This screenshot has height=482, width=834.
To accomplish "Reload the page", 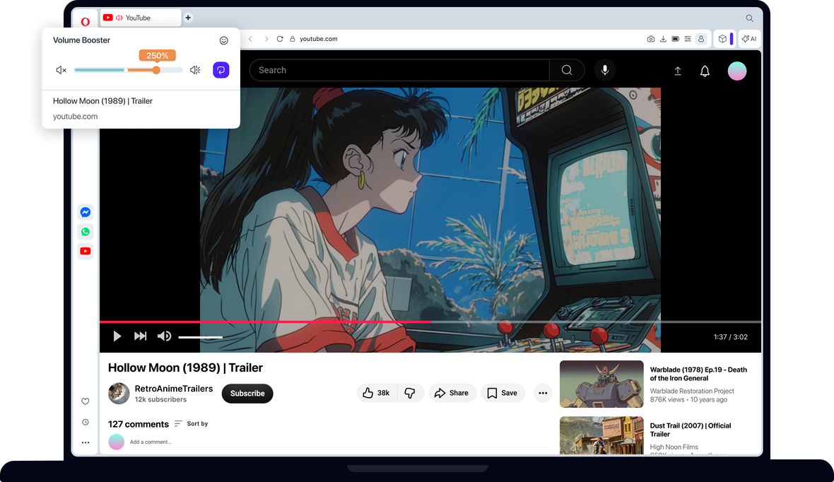I will pyautogui.click(x=280, y=39).
